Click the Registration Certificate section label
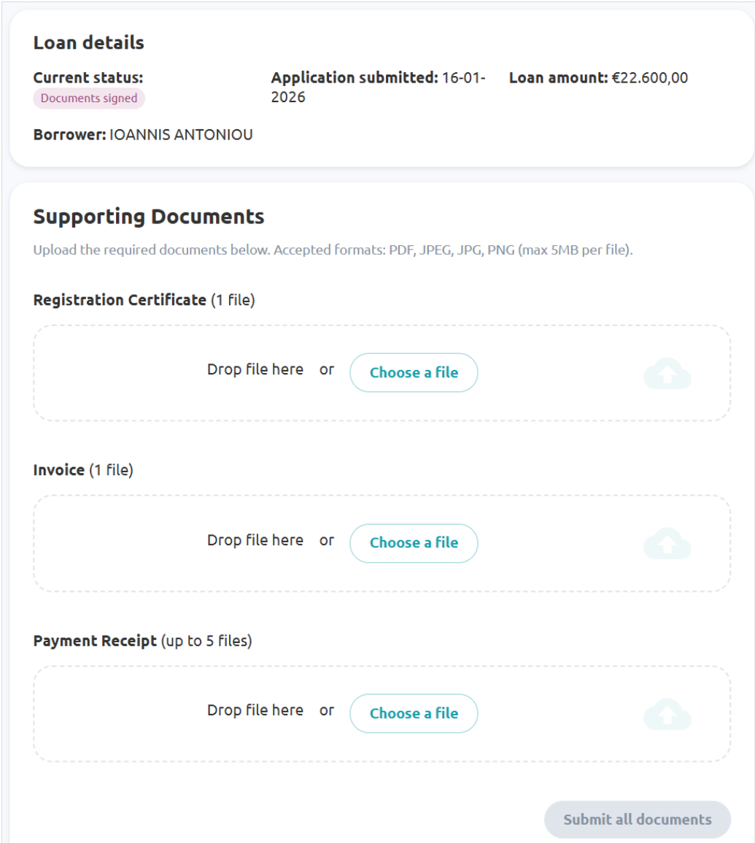This screenshot has height=843, width=755. click(120, 300)
